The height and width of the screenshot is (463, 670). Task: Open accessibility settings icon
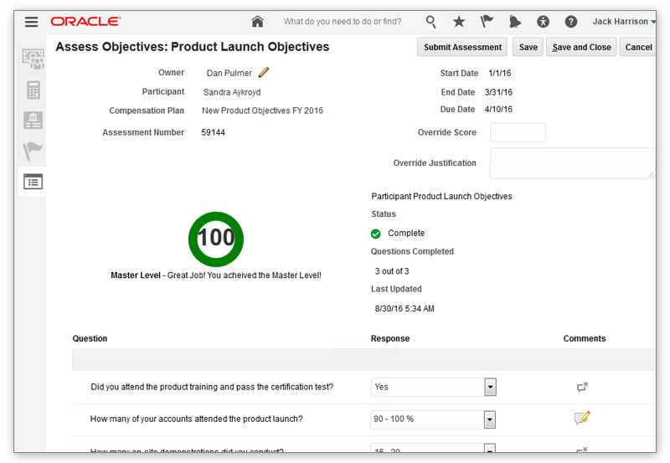click(543, 22)
